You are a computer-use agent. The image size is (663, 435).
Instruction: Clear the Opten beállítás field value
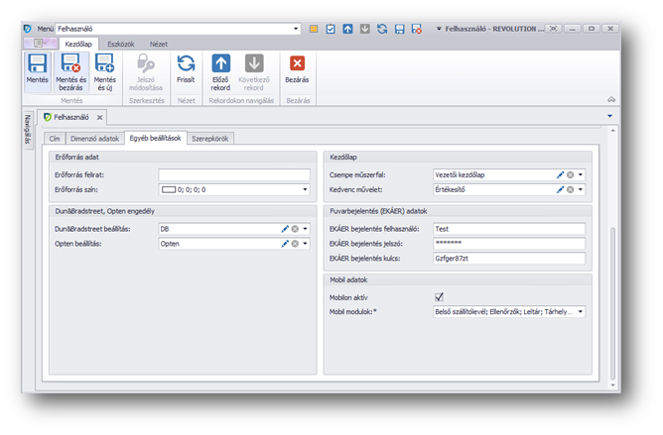[x=295, y=242]
